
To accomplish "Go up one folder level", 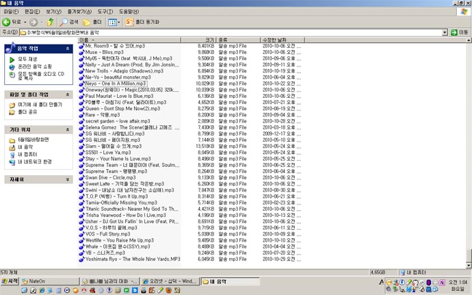I will tap(50, 22).
